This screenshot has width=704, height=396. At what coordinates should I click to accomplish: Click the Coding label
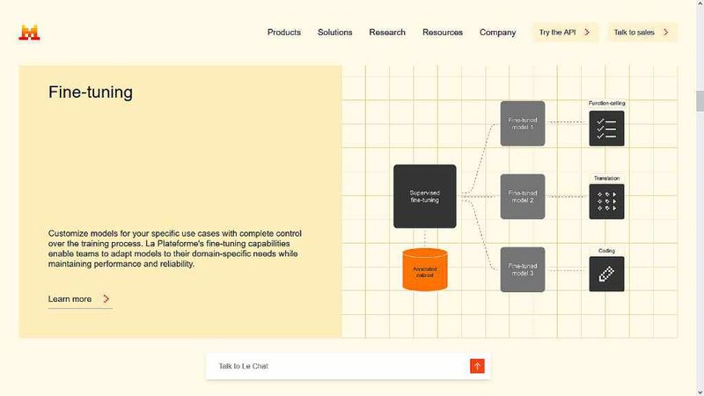[x=606, y=251]
